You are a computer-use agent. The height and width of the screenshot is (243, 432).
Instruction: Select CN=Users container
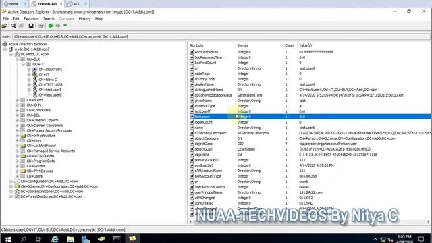point(34,176)
